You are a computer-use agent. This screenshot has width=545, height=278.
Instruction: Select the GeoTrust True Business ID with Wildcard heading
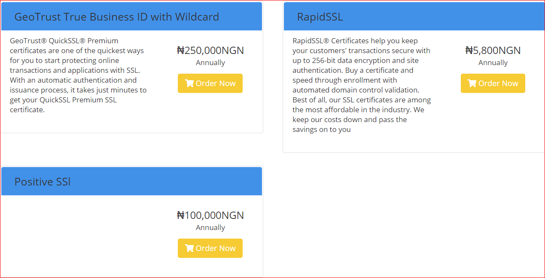(116, 17)
